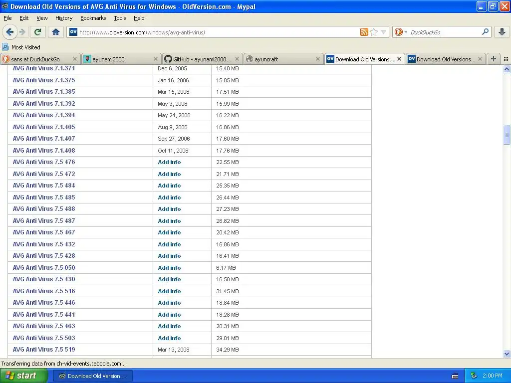
Task: Click the Most Visited bookmarks icon
Action: (5, 47)
